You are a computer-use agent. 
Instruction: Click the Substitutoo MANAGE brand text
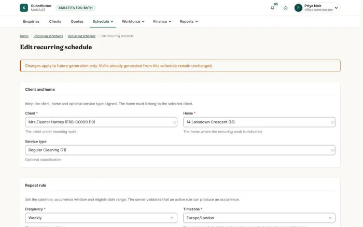pyautogui.click(x=41, y=8)
